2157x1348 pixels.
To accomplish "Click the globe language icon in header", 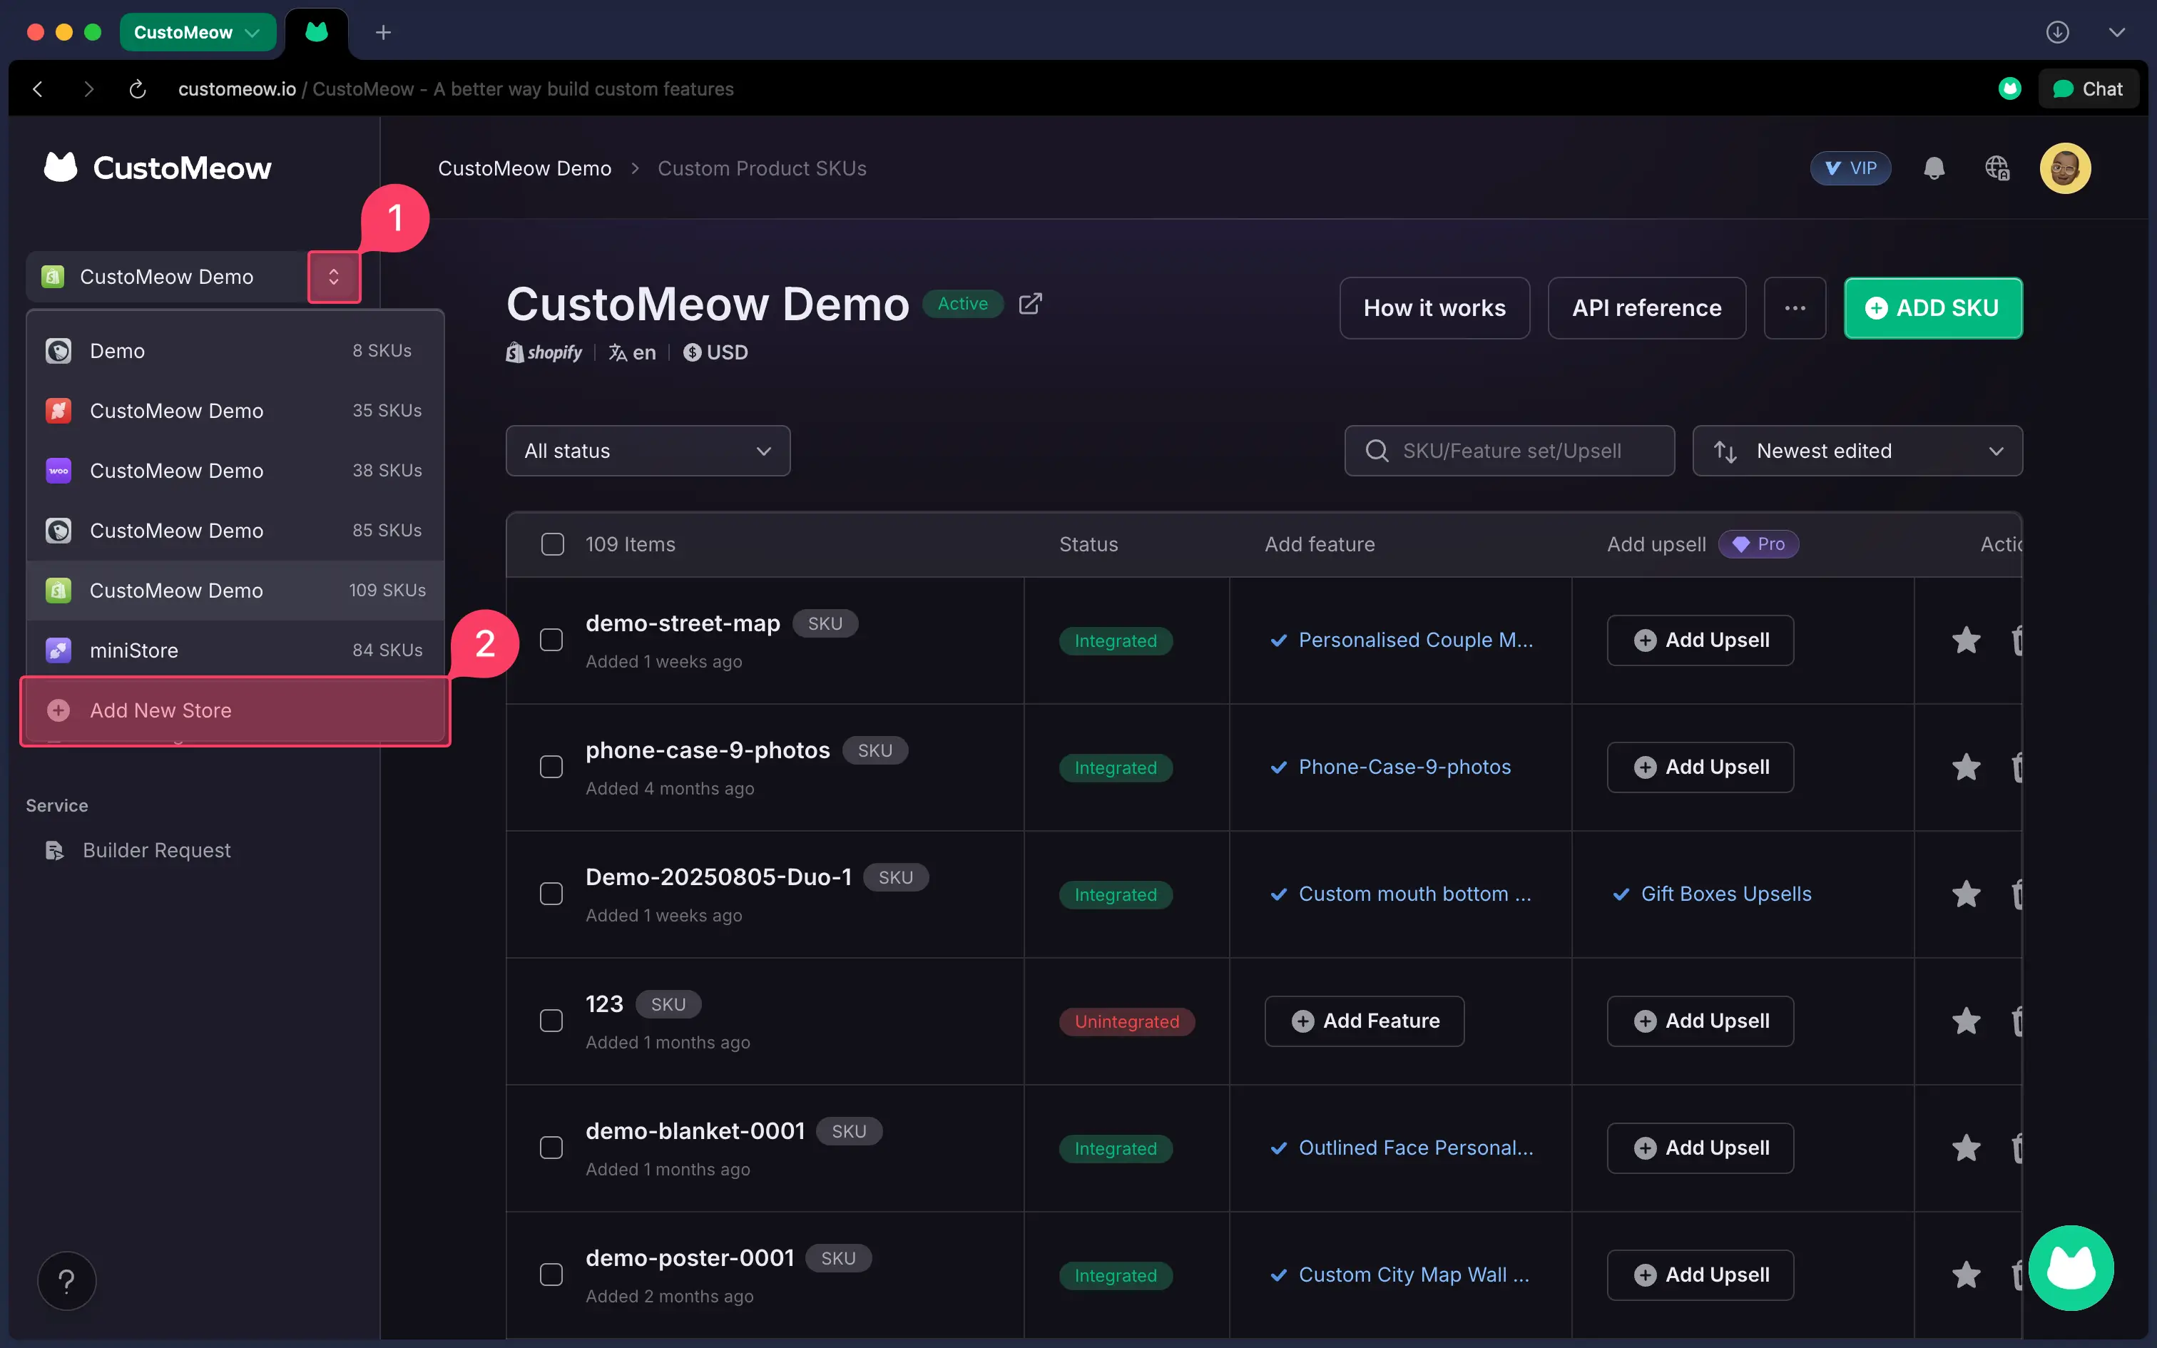I will pyautogui.click(x=1997, y=168).
